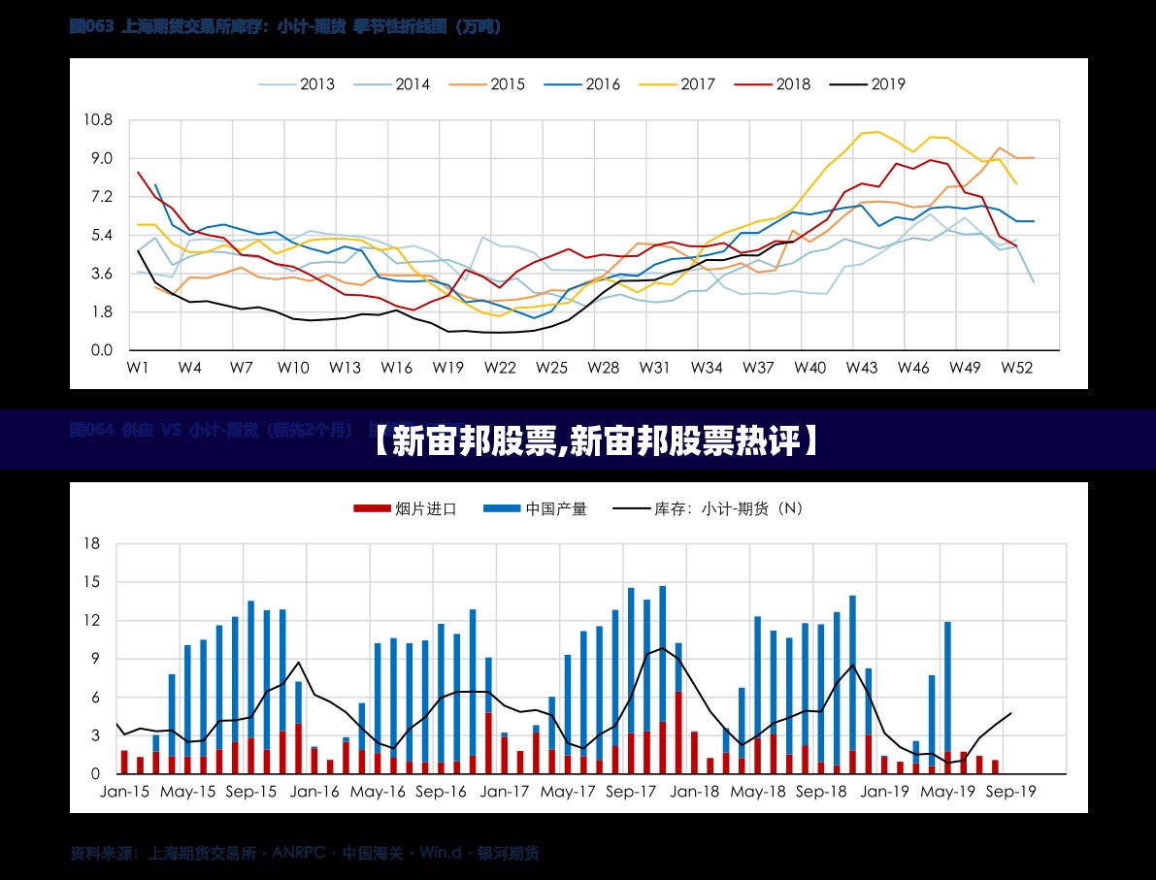
Task: Select the 15 y-axis value
Action: (x=91, y=582)
